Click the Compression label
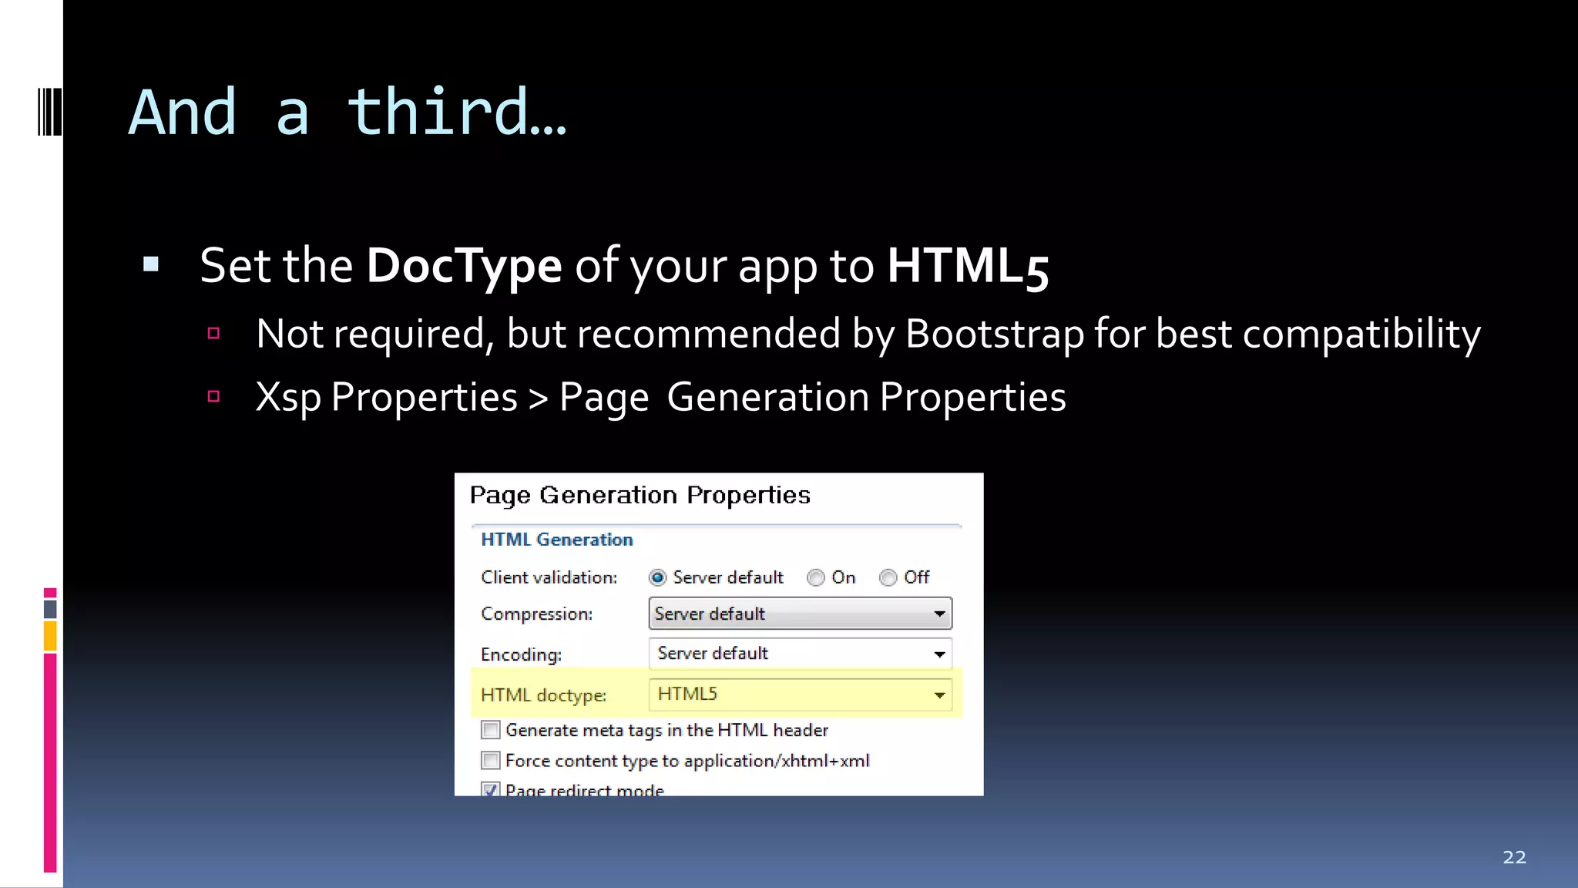Viewport: 1578px width, 888px height. [x=537, y=614]
